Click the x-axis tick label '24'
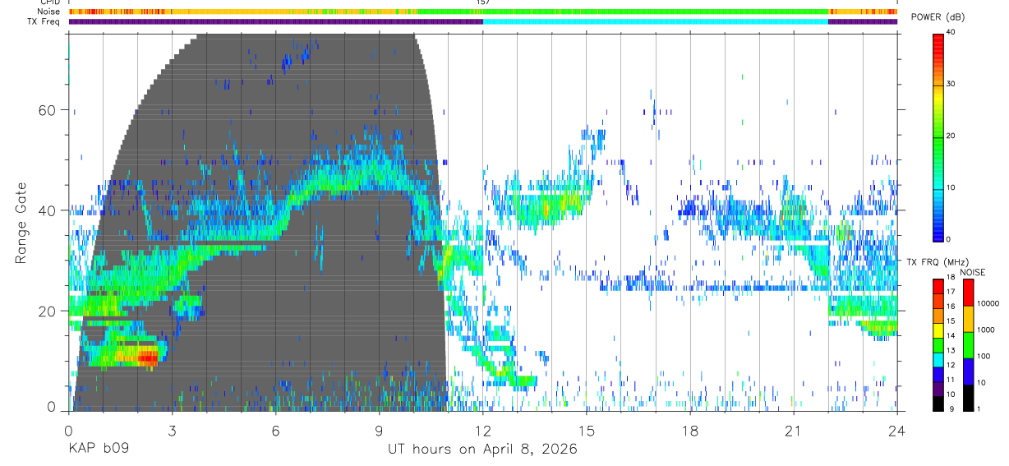Image resolution: width=1009 pixels, height=466 pixels. (x=897, y=431)
